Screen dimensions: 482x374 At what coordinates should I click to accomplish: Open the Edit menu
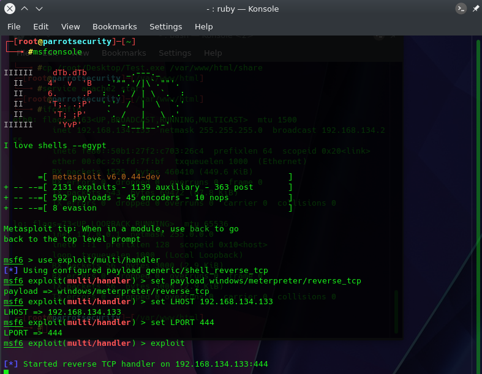pyautogui.click(x=41, y=27)
